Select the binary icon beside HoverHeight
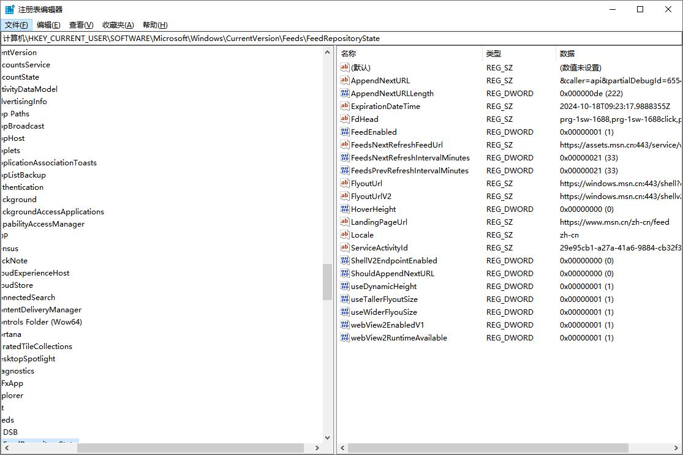 pyautogui.click(x=345, y=209)
